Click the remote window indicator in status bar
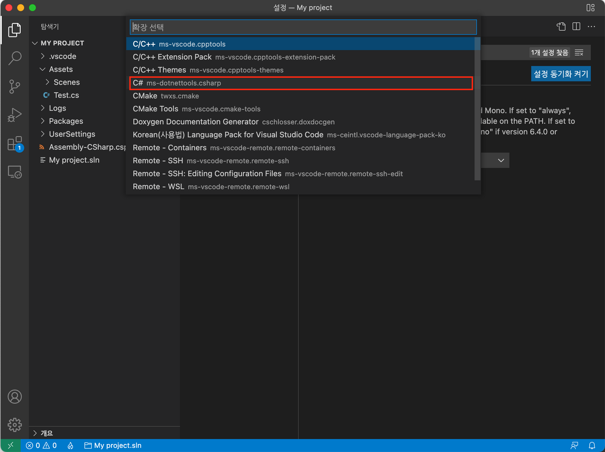The image size is (605, 452). click(x=10, y=445)
